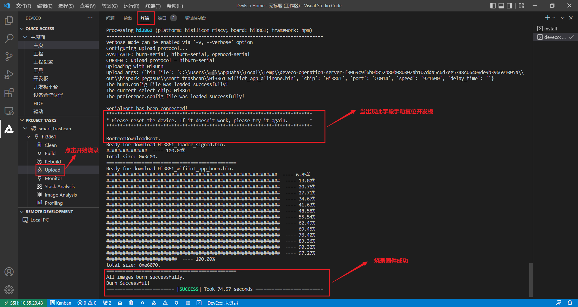Open the new terminal dropdown arrow
The image size is (578, 307).
[554, 18]
